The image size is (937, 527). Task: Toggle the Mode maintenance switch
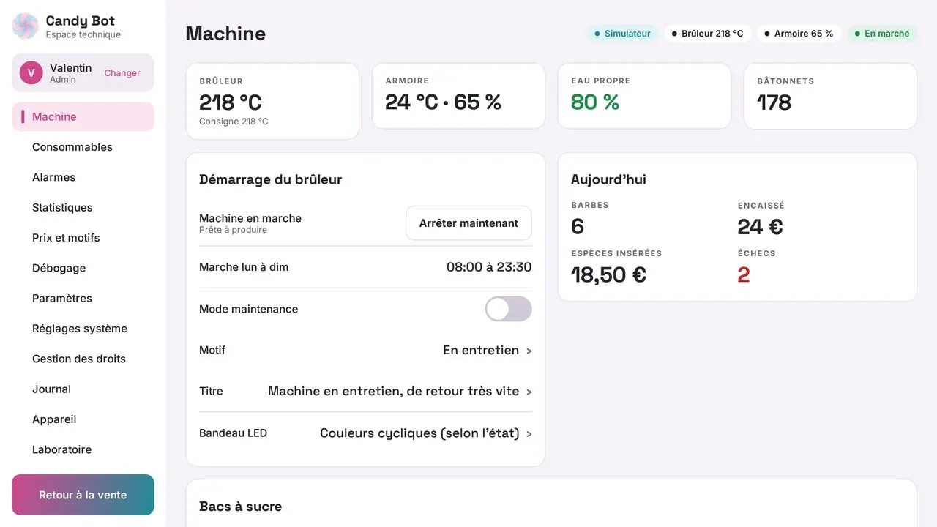(x=508, y=309)
